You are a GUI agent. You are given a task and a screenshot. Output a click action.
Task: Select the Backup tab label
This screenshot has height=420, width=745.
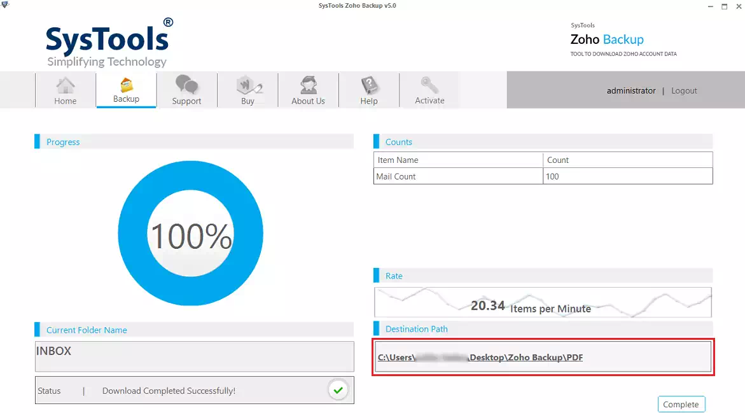click(126, 99)
